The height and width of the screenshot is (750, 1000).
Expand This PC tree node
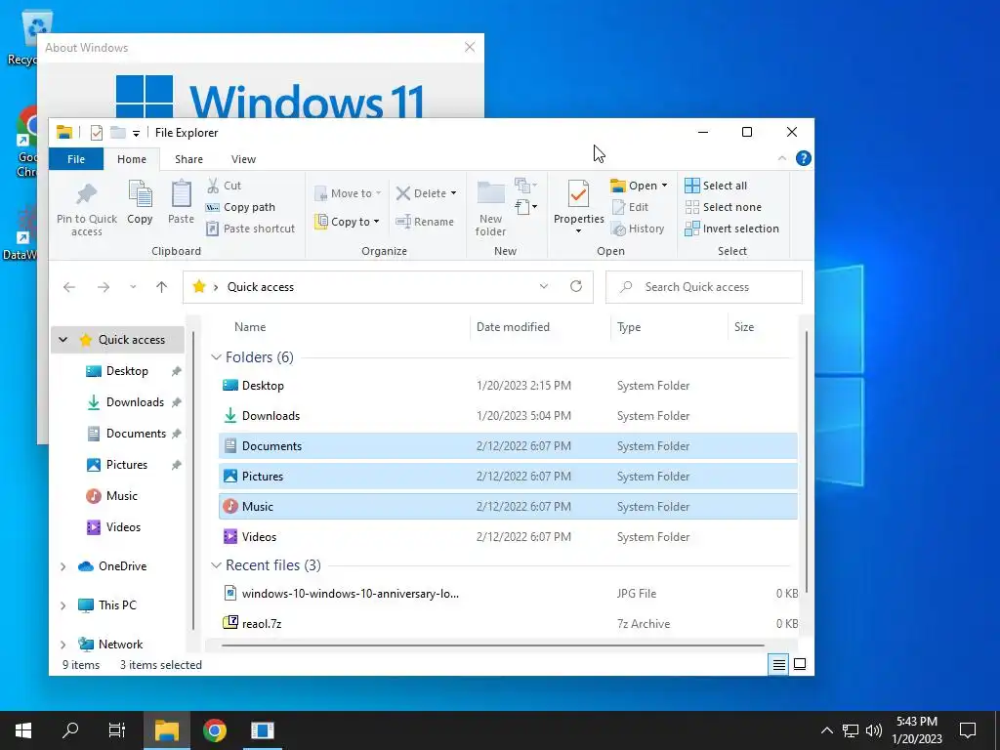pyautogui.click(x=63, y=605)
